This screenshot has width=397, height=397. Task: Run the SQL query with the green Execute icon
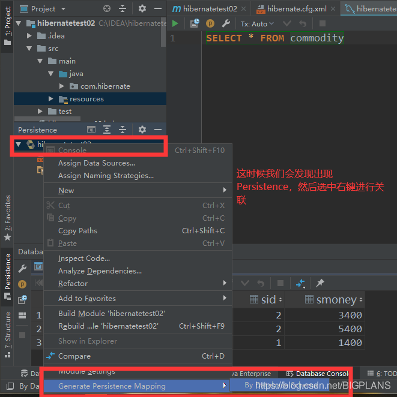pyautogui.click(x=175, y=23)
